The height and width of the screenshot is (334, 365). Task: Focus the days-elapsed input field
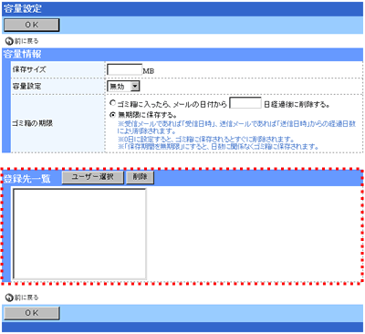[245, 103]
